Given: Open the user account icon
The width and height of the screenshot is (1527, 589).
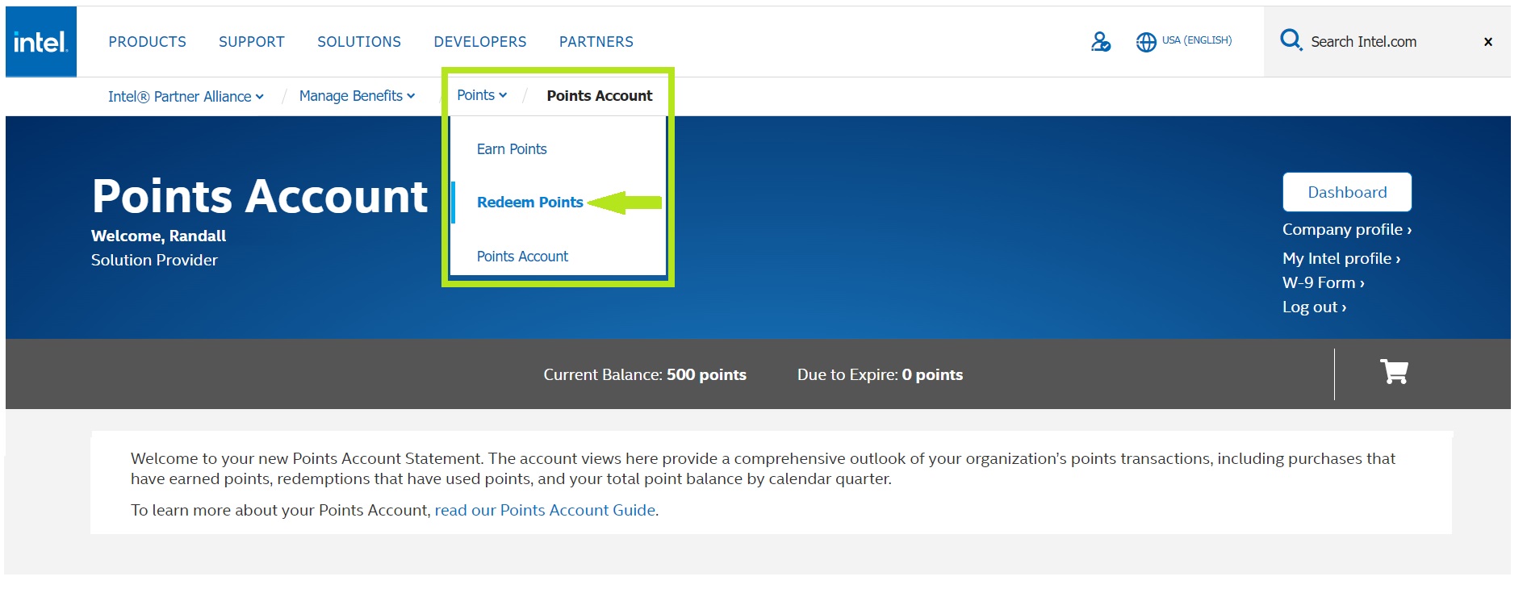Looking at the screenshot, I should [x=1100, y=41].
